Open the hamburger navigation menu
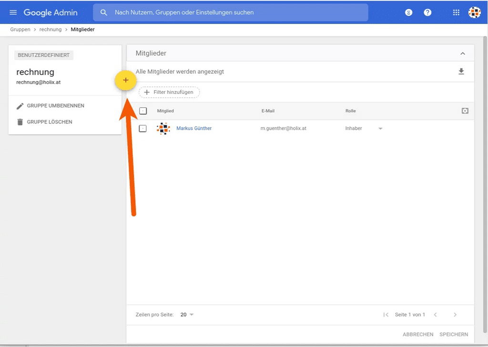Screen dimensions: 488x347 13,12
